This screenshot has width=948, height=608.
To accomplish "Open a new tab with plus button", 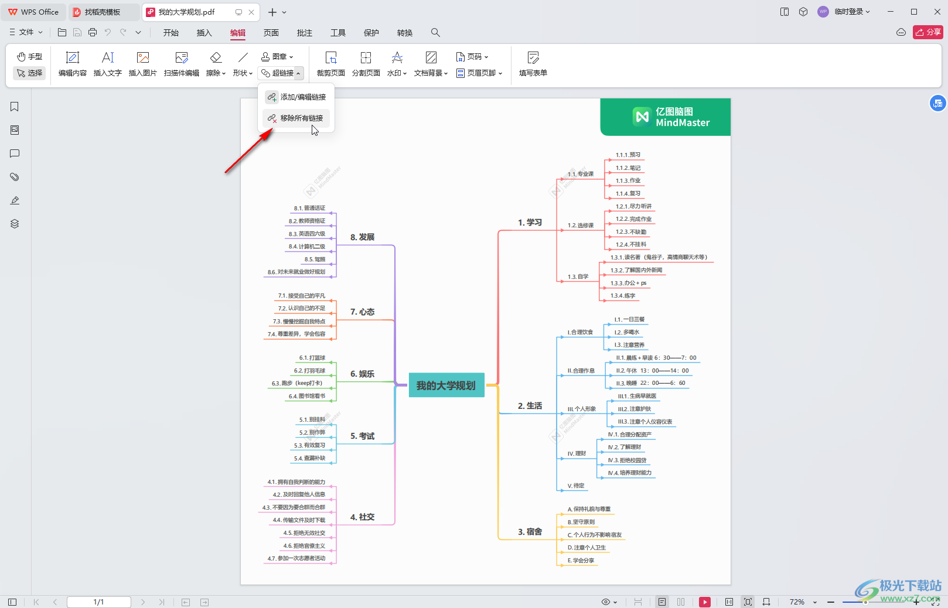I will tap(272, 12).
